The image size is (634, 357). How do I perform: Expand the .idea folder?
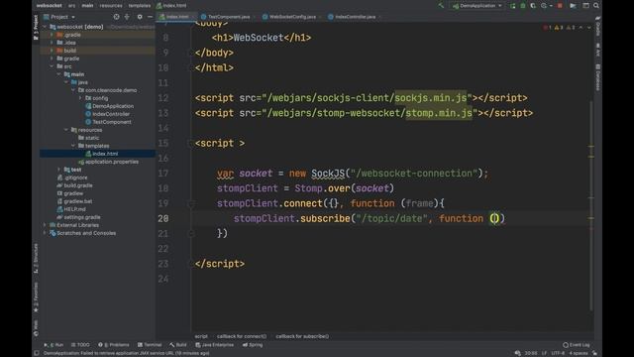(52, 43)
